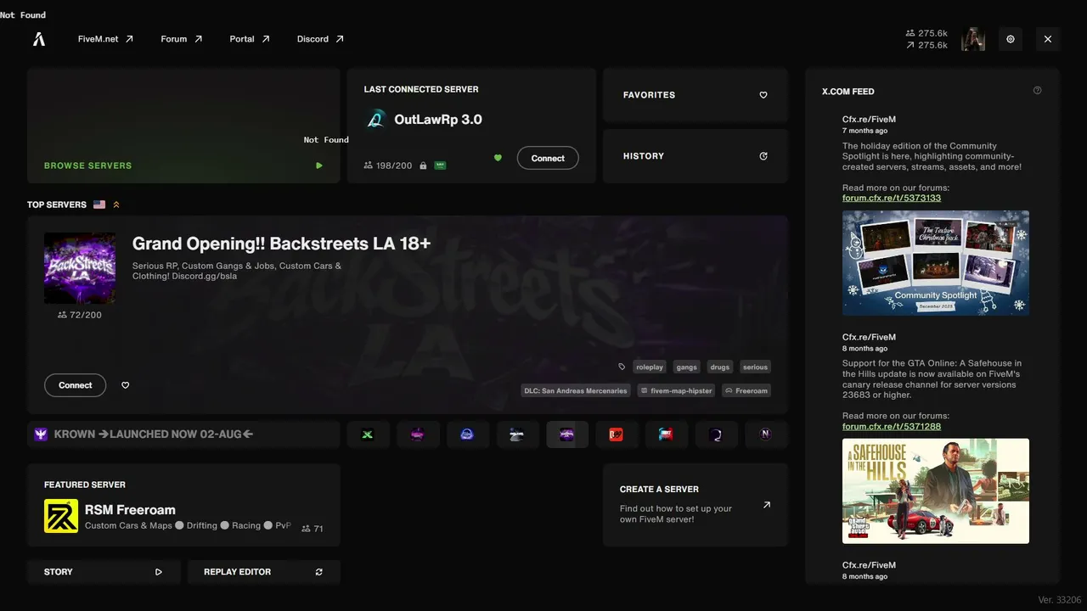Viewport: 1087px width, 611px height.
Task: Follow forum.cfx.re/t/5373133 link
Action: point(892,198)
